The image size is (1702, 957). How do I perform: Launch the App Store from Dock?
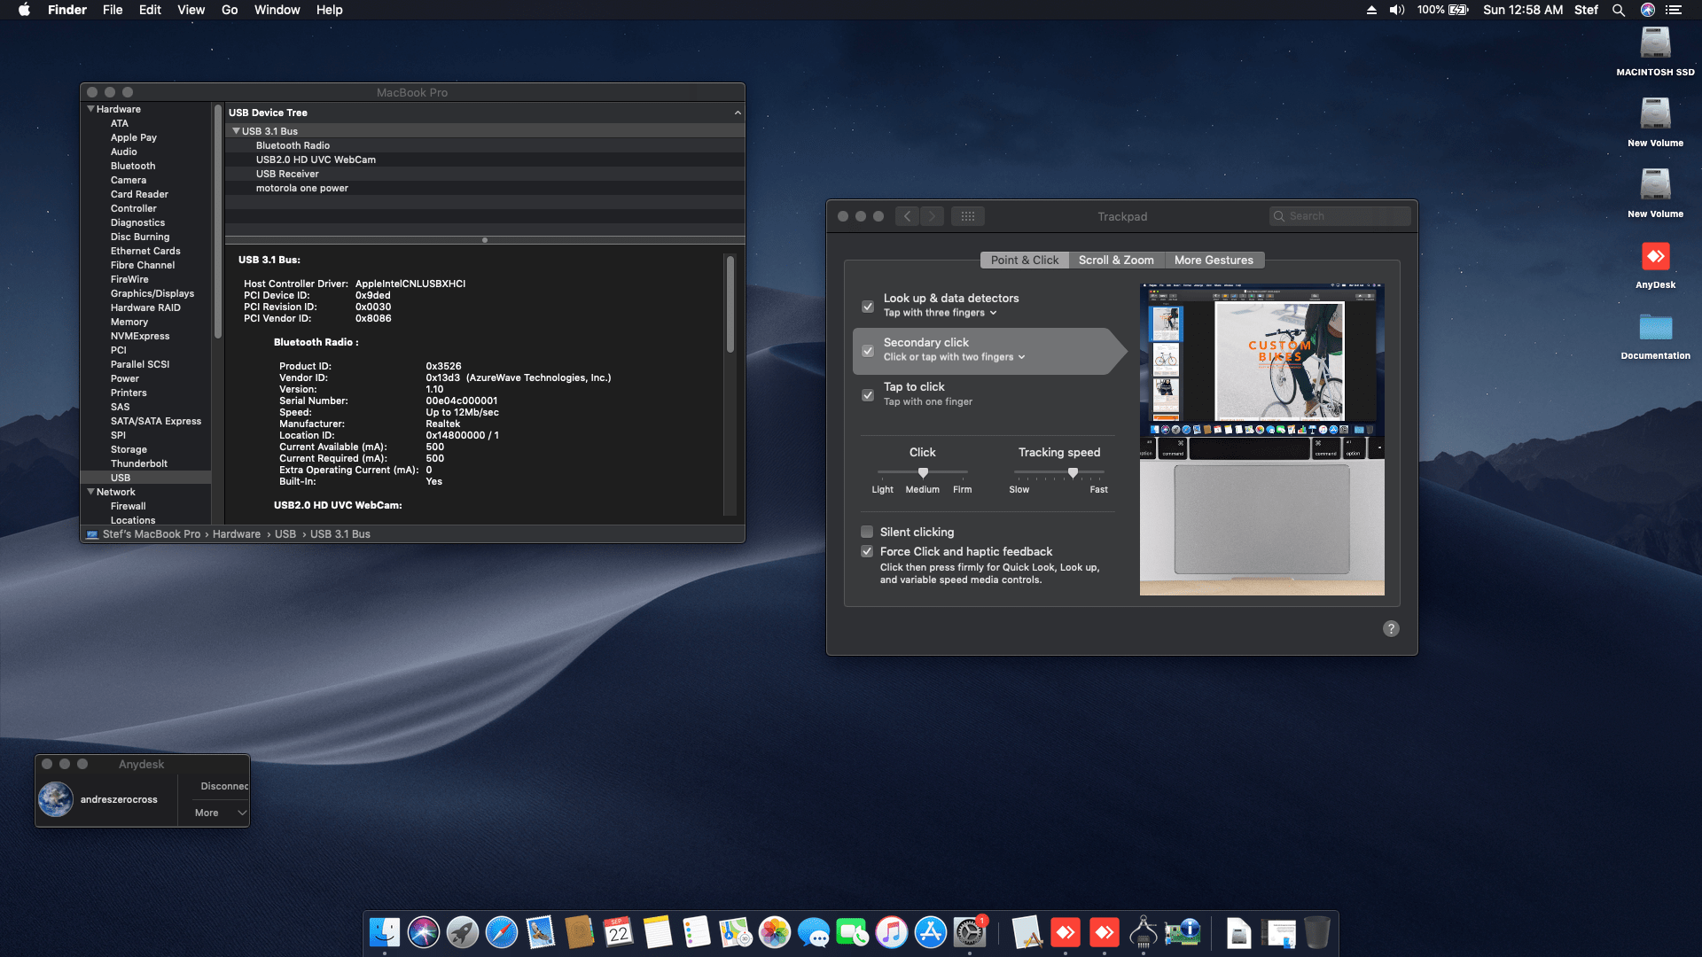(x=931, y=932)
